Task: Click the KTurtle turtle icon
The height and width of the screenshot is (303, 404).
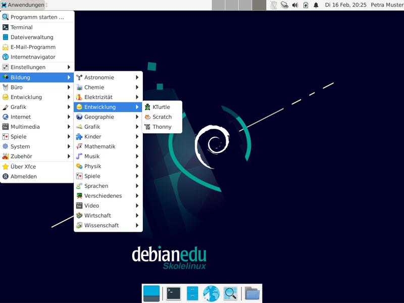Action: (147, 107)
